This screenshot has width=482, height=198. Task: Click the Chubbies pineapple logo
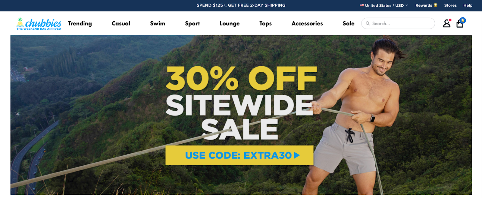[x=39, y=24]
